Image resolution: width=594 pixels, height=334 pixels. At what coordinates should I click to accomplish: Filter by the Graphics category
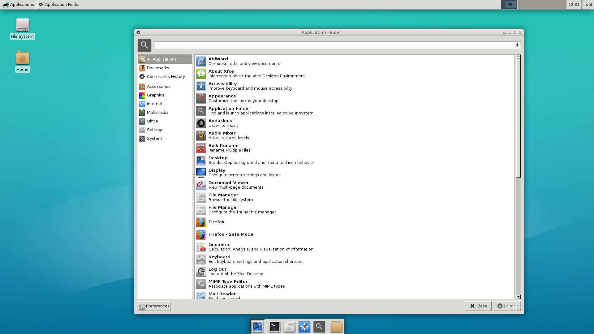pyautogui.click(x=165, y=95)
